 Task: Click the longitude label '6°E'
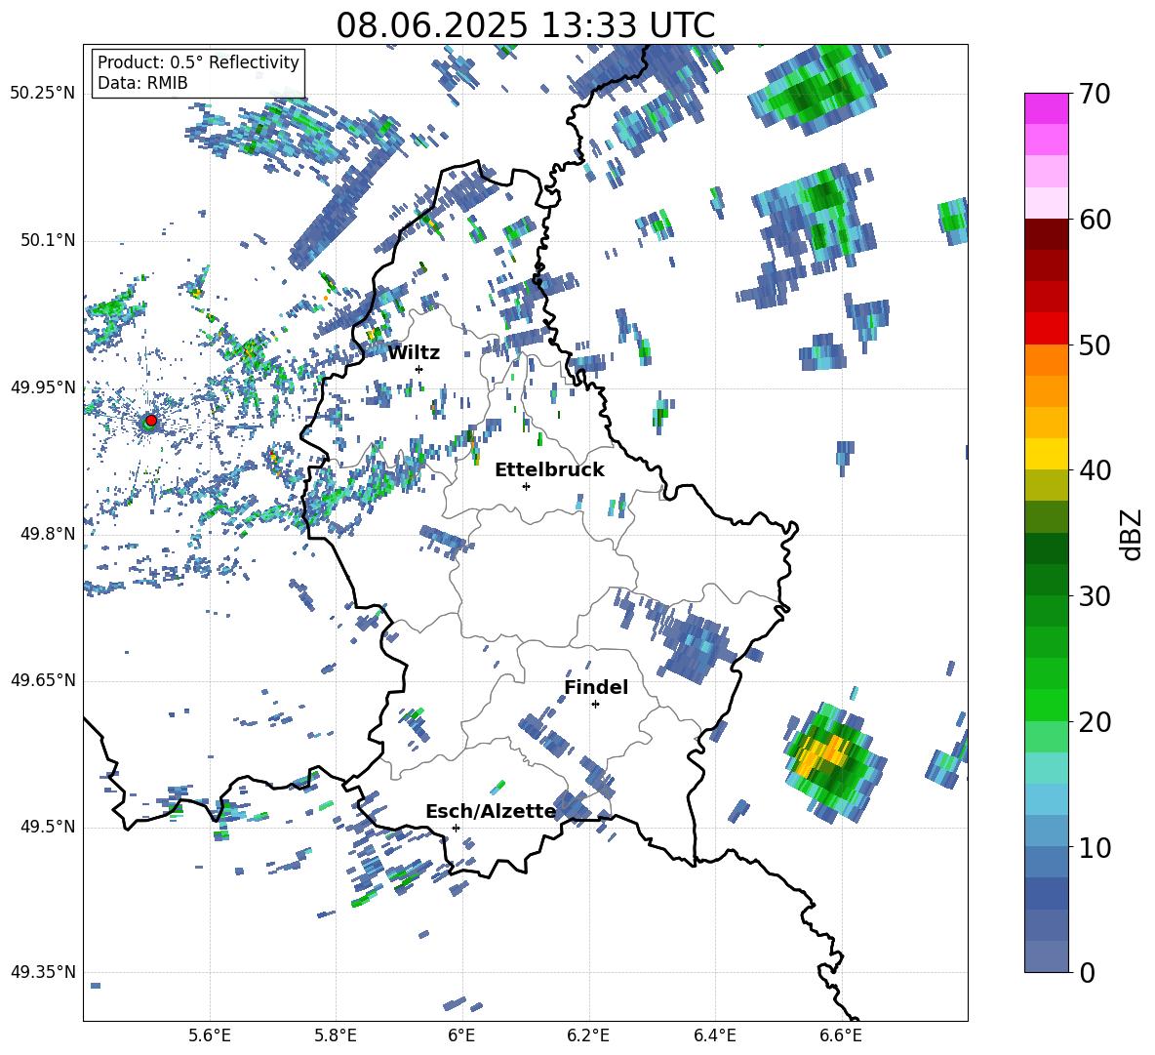coord(461,1035)
